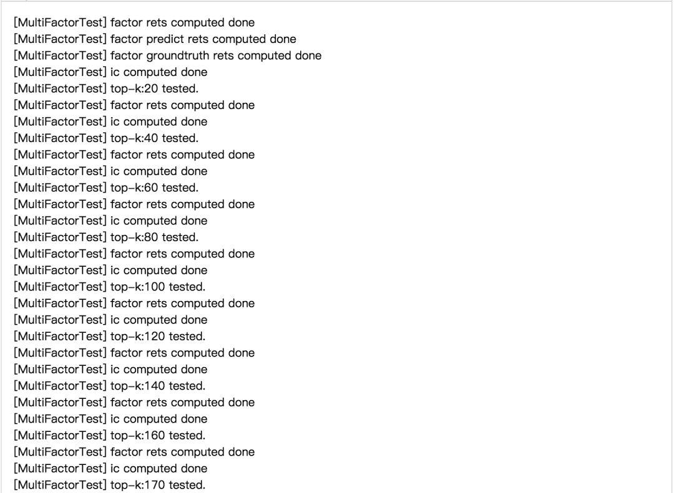Viewport: 674px width, 493px height.
Task: Click "ic computed done" directly above top-k:140
Action: pyautogui.click(x=110, y=369)
